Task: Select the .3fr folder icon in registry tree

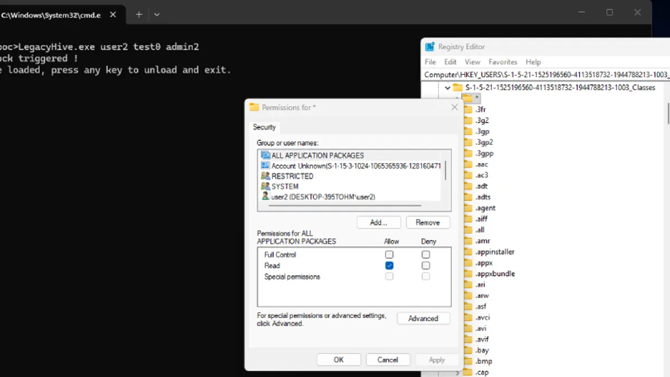Action: click(468, 109)
